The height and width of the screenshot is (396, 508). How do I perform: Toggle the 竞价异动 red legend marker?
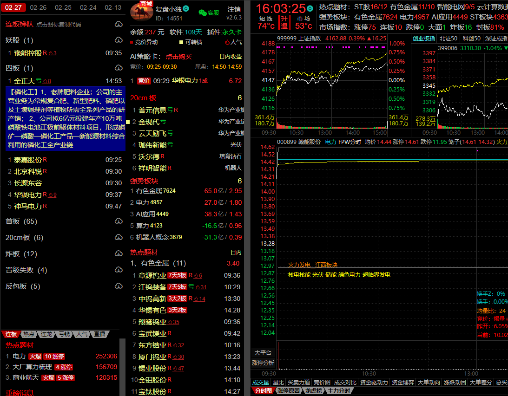click(132, 42)
